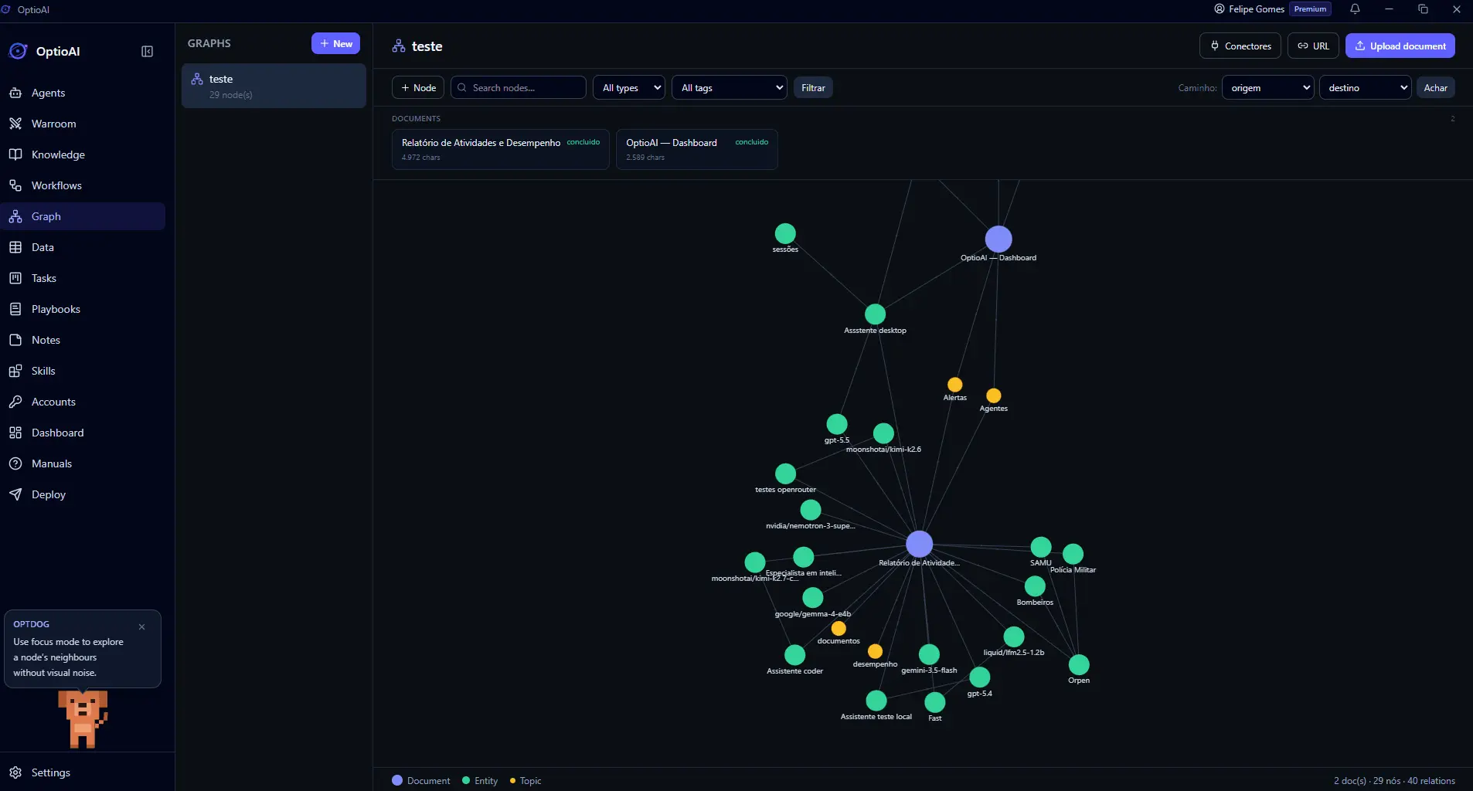
Task: Open the Data table icon
Action: 15,247
